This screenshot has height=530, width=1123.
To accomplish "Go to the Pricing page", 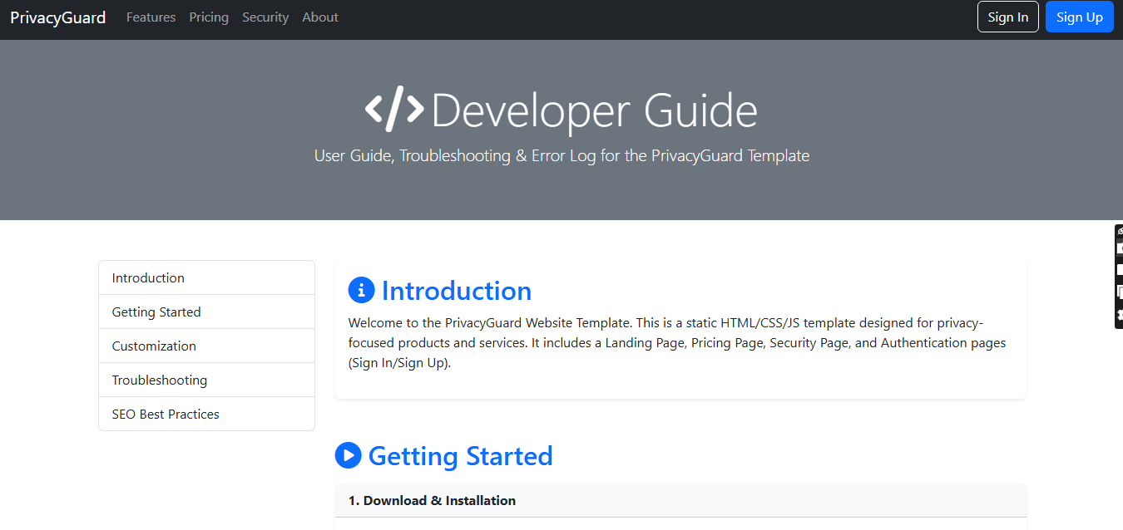I will click(x=209, y=17).
